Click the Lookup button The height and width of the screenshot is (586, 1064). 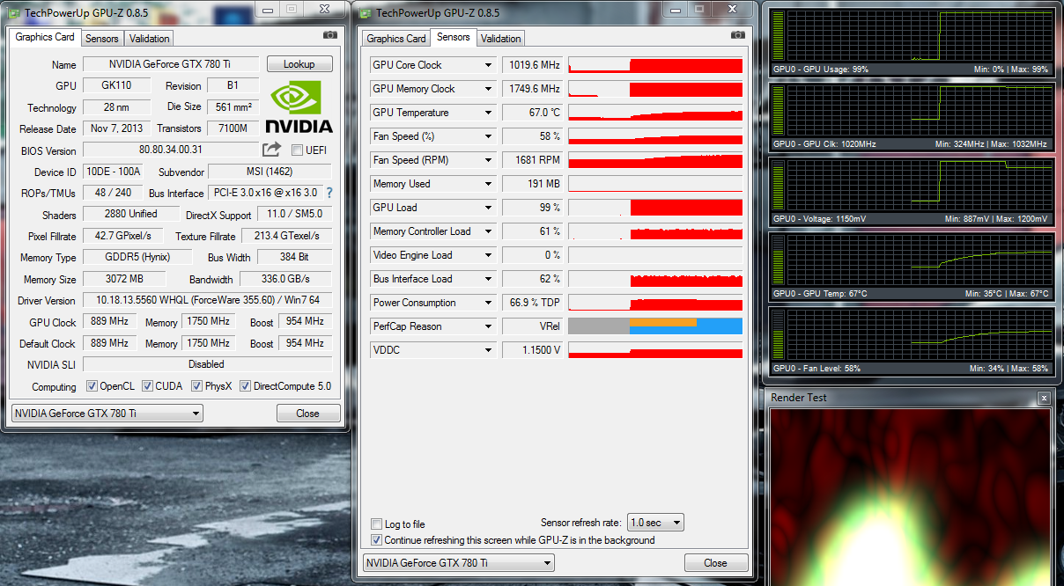(299, 64)
